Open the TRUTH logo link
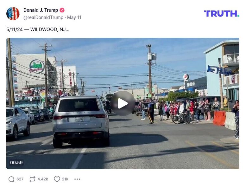The image size is (246, 189). click(222, 14)
